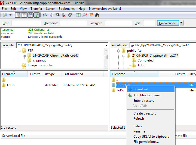Toggle the remote directory tree display

[30, 15]
